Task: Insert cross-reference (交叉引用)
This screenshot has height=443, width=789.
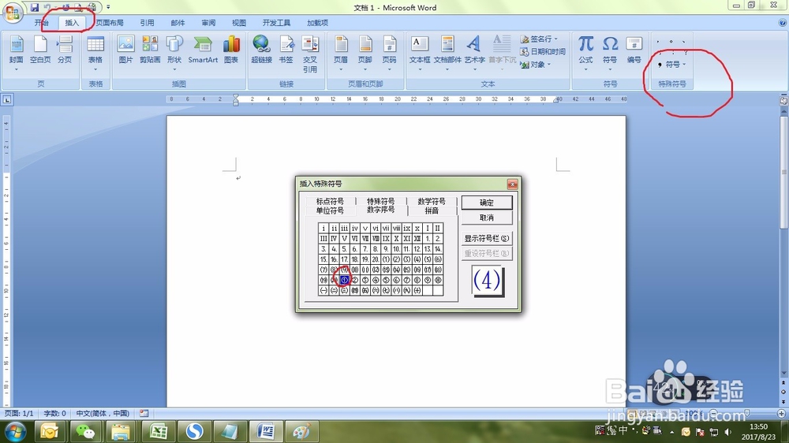Action: point(310,54)
